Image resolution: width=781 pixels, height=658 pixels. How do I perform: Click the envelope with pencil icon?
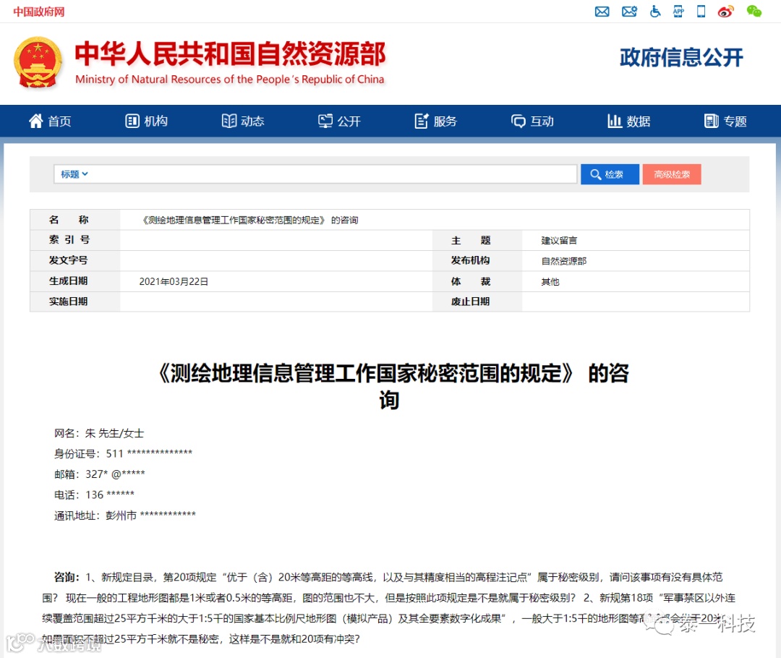[x=629, y=12]
